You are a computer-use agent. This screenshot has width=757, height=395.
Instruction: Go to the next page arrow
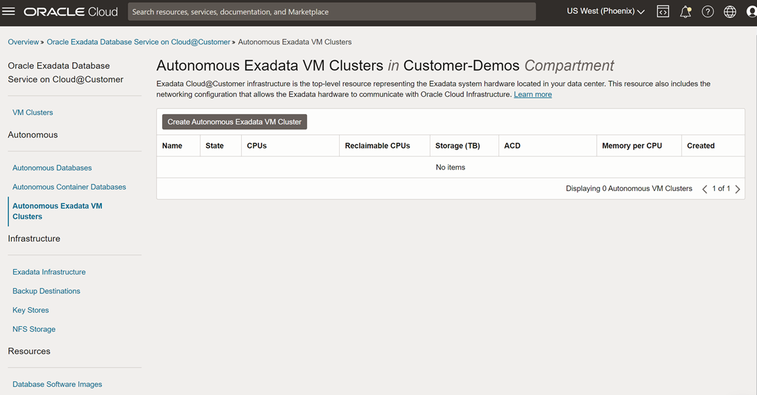click(x=738, y=189)
